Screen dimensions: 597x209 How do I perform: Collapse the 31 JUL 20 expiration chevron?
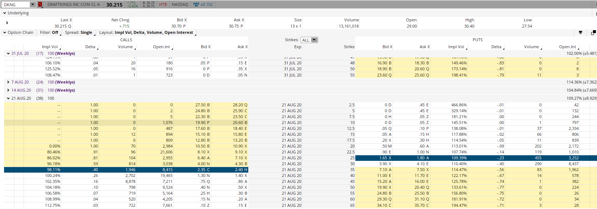click(8, 53)
